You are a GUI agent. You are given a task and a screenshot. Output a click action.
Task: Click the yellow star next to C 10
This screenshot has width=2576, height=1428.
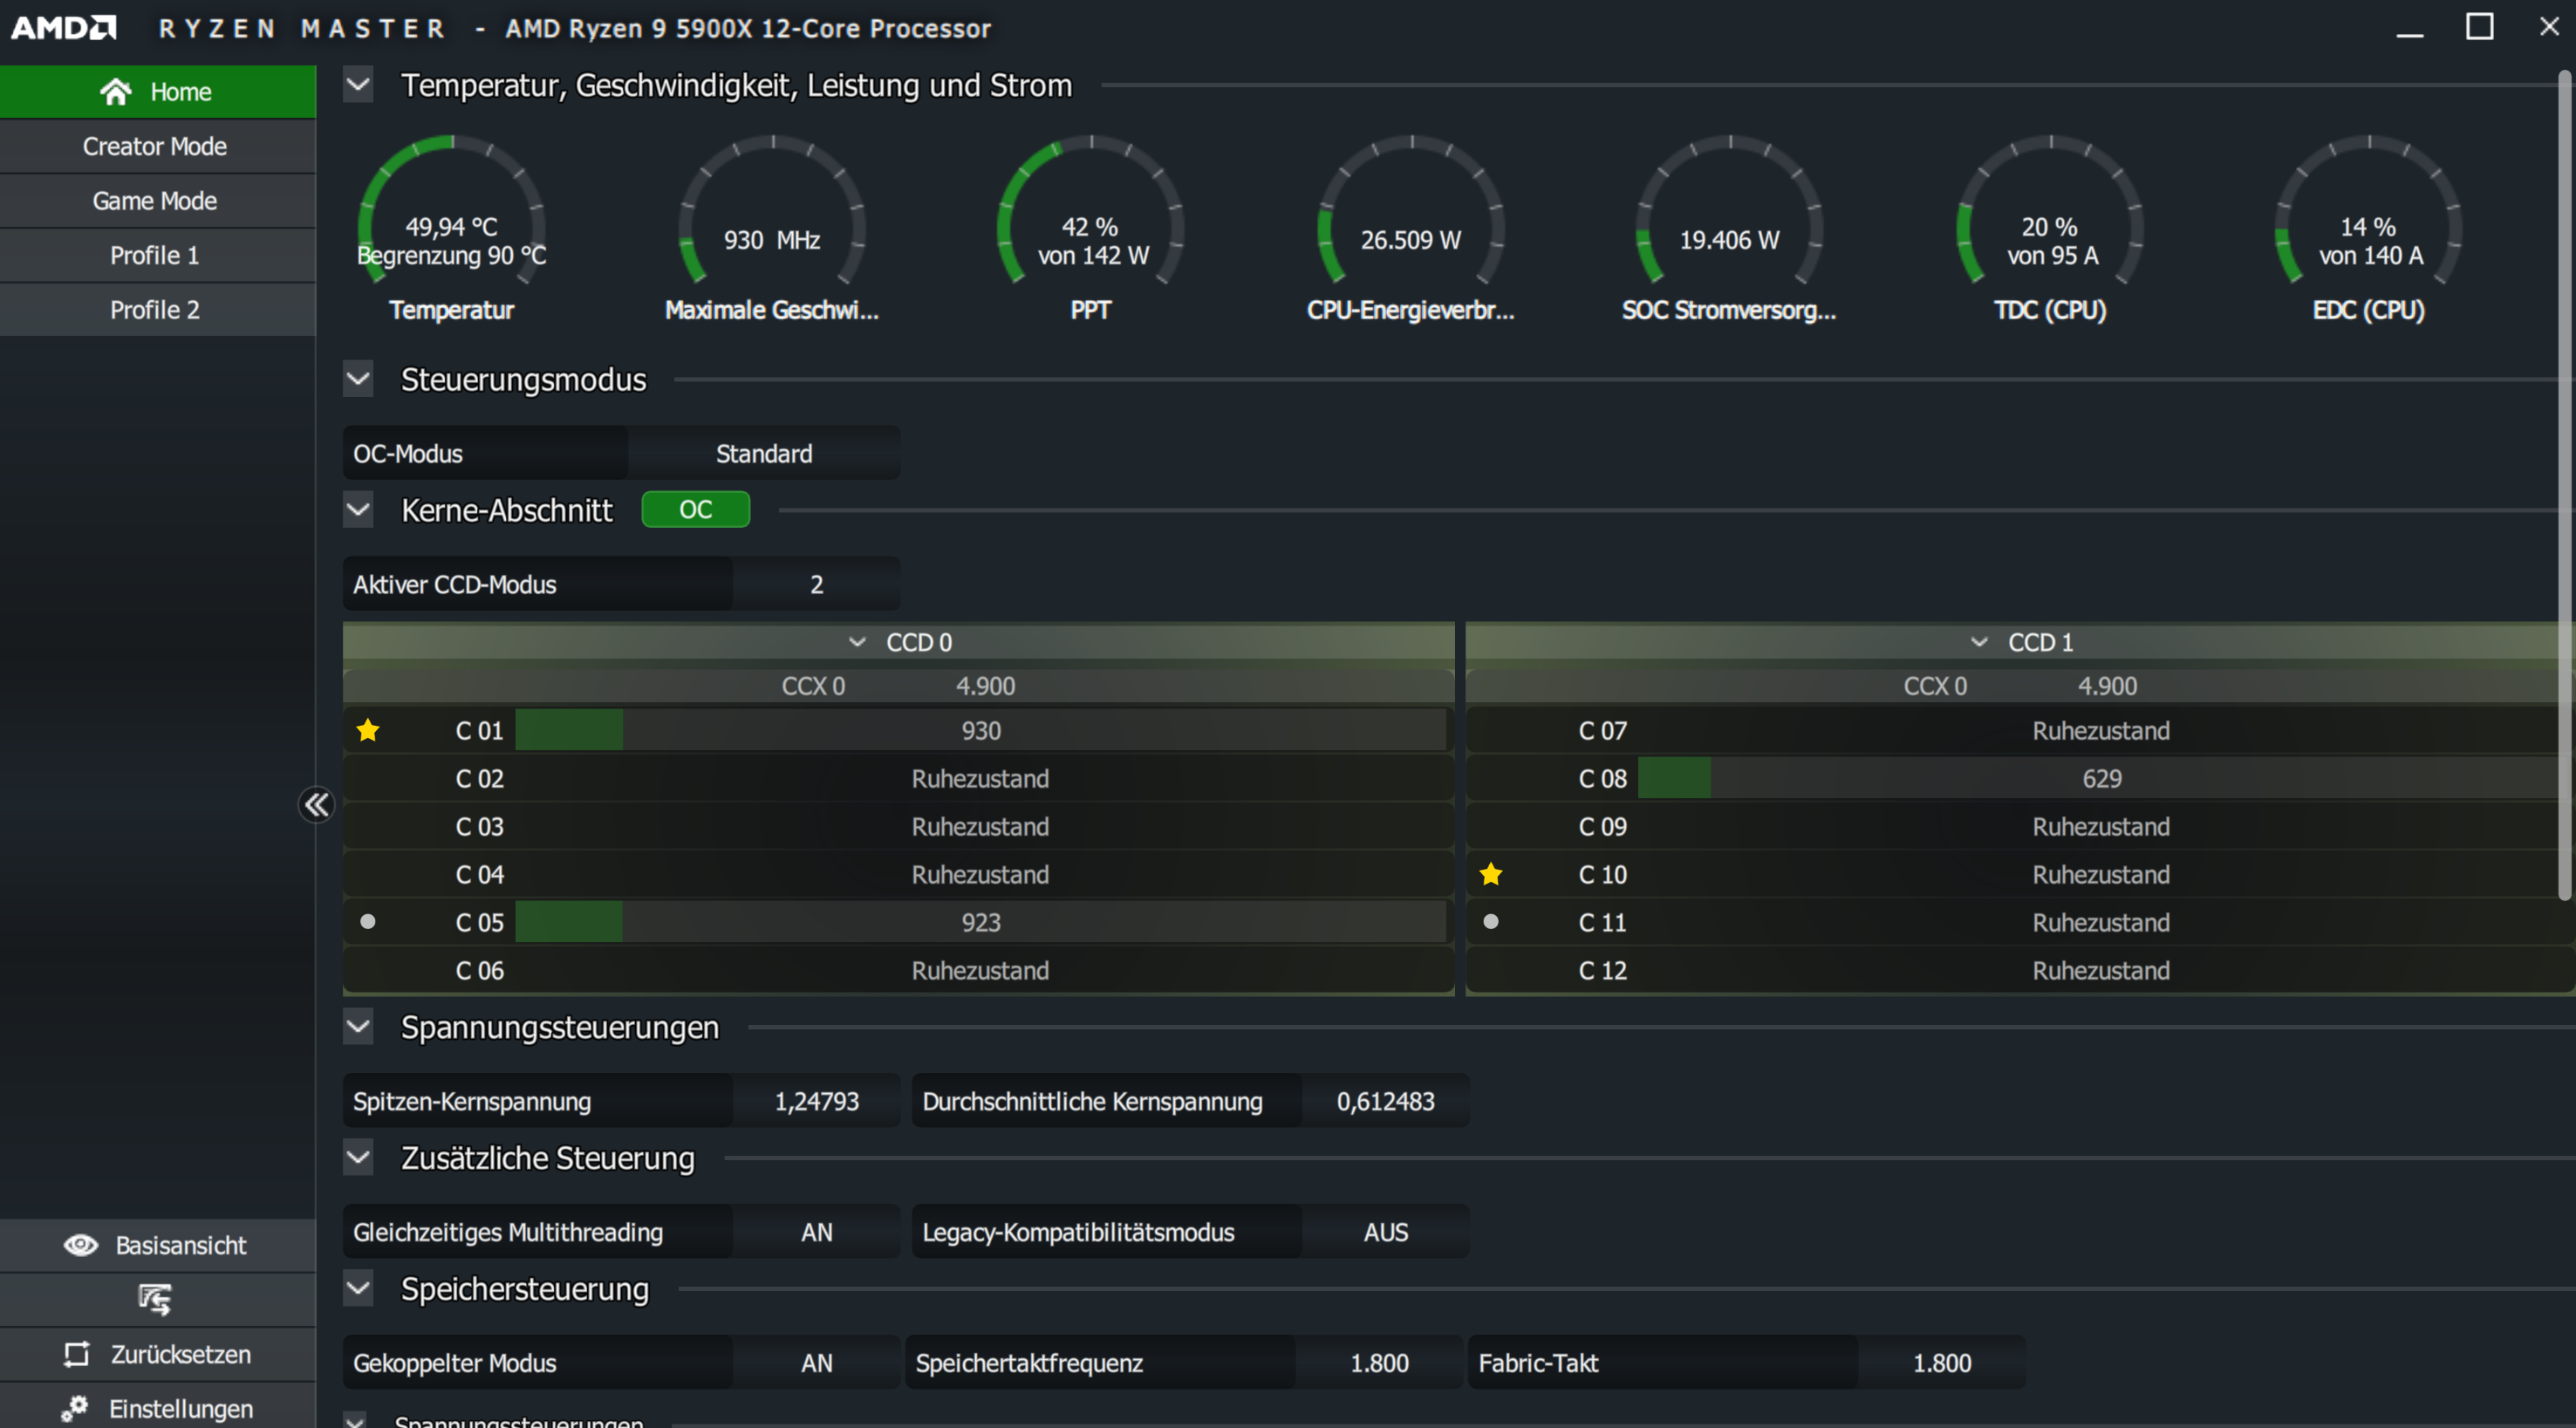click(x=1490, y=874)
